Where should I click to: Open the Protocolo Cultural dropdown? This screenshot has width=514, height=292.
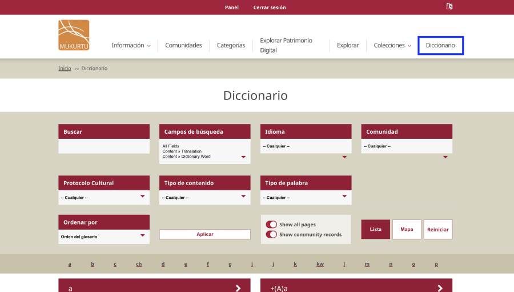tap(104, 198)
